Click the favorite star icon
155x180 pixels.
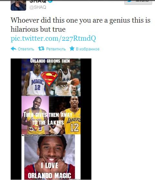point(72,48)
